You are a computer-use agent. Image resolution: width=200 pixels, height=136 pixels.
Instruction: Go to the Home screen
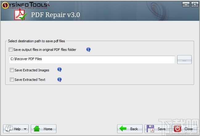pyautogui.click(x=43, y=129)
